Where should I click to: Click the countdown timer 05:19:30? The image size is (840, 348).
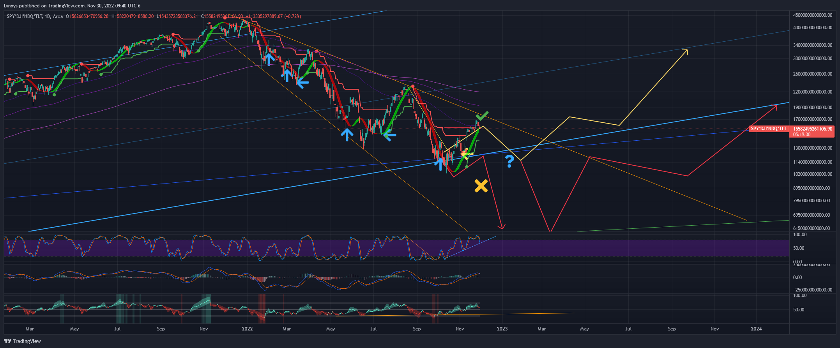(x=802, y=134)
